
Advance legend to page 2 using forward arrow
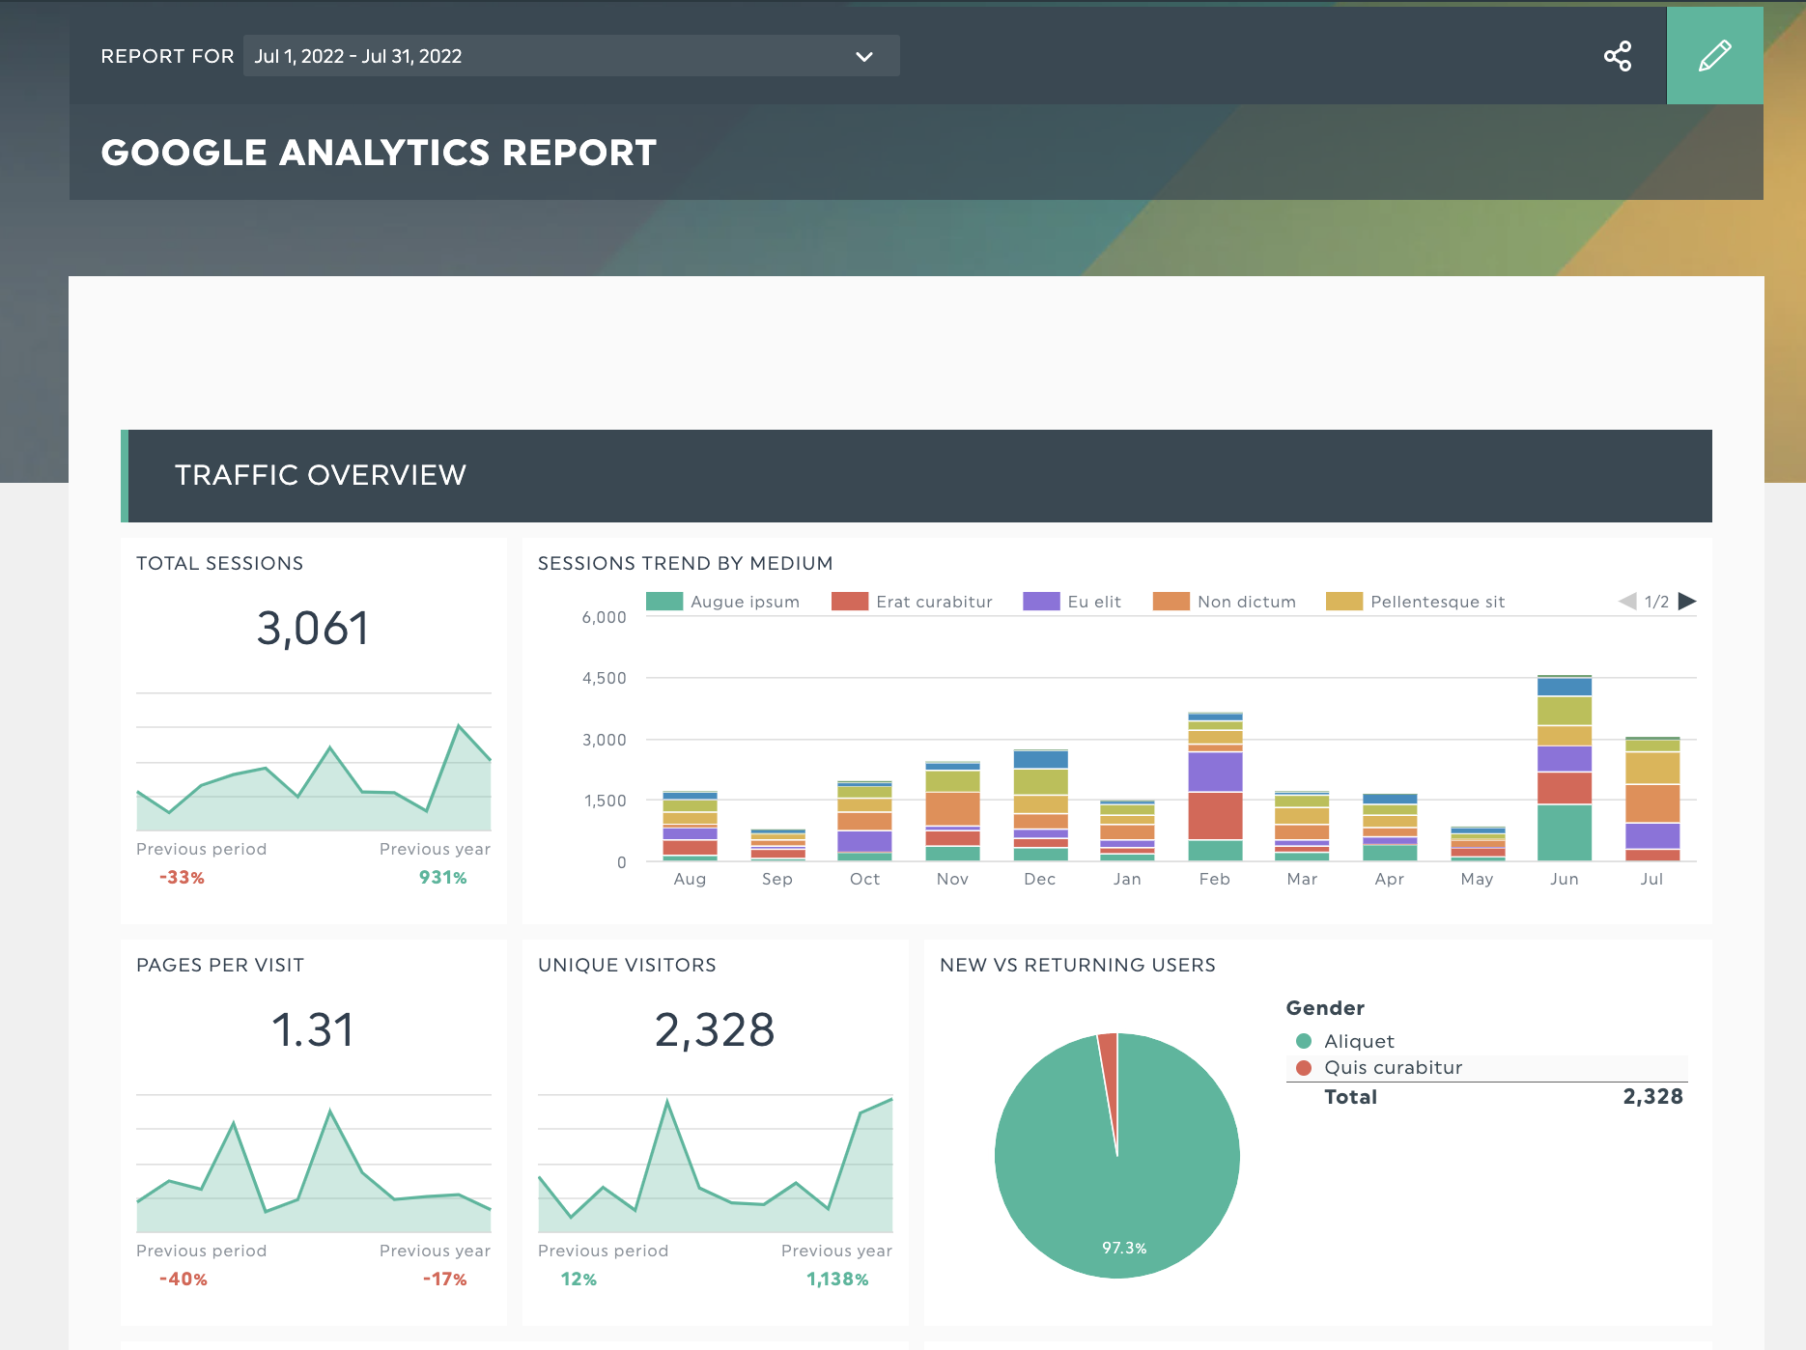1687,601
